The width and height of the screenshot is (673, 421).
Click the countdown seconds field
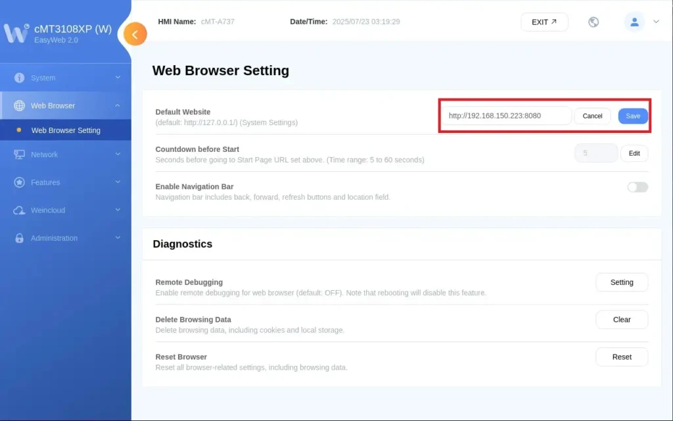(596, 153)
